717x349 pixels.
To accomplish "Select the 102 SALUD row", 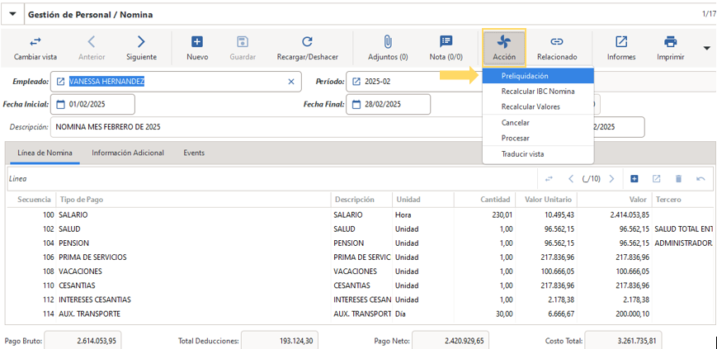I will pyautogui.click(x=361, y=229).
